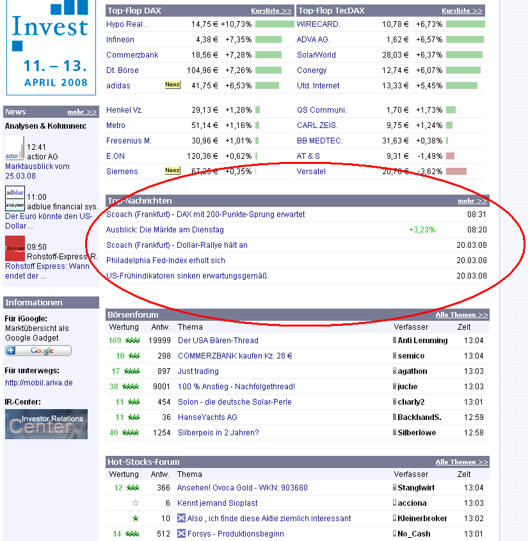
Task: Open the Commerzbank stock link
Action: tap(132, 55)
